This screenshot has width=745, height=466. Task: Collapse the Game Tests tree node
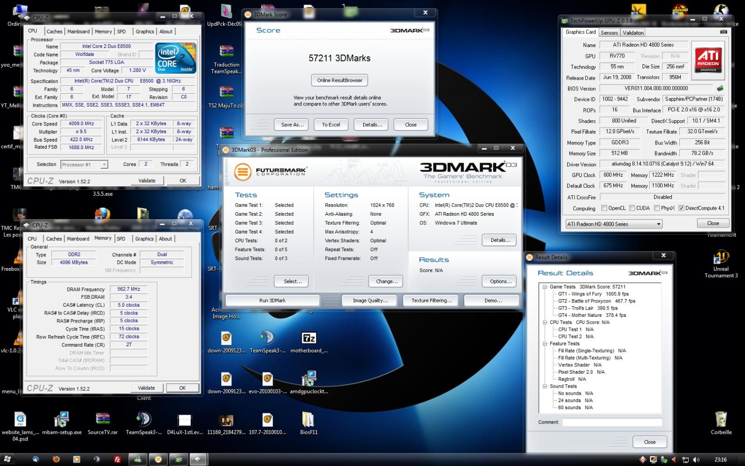[544, 287]
